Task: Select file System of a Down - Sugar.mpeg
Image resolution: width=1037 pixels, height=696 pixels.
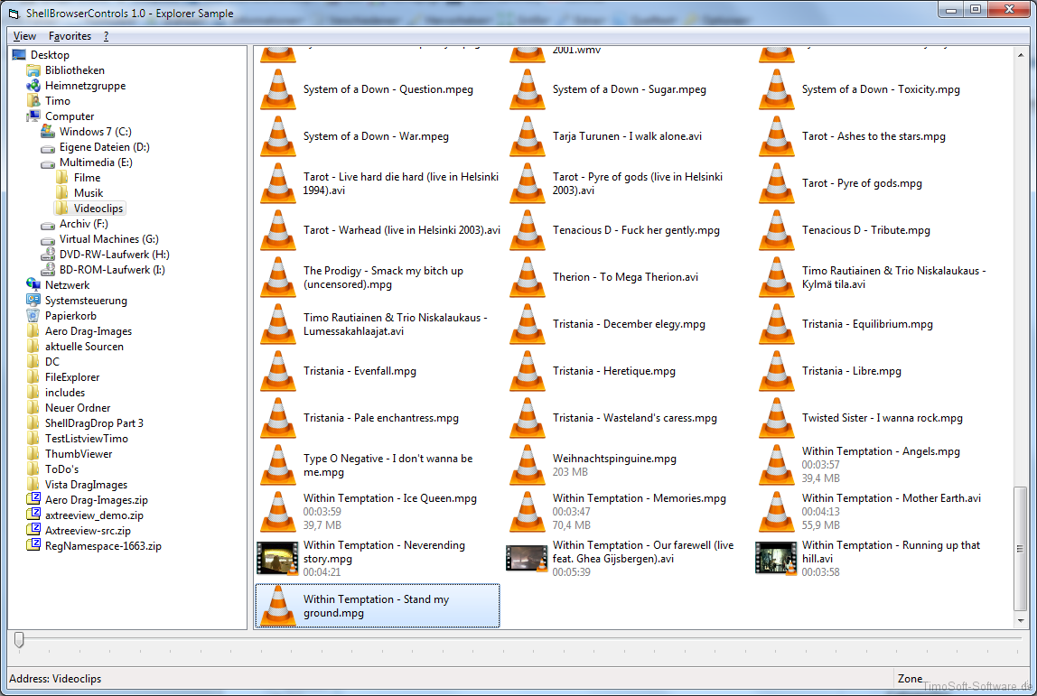Action: pyautogui.click(x=629, y=89)
